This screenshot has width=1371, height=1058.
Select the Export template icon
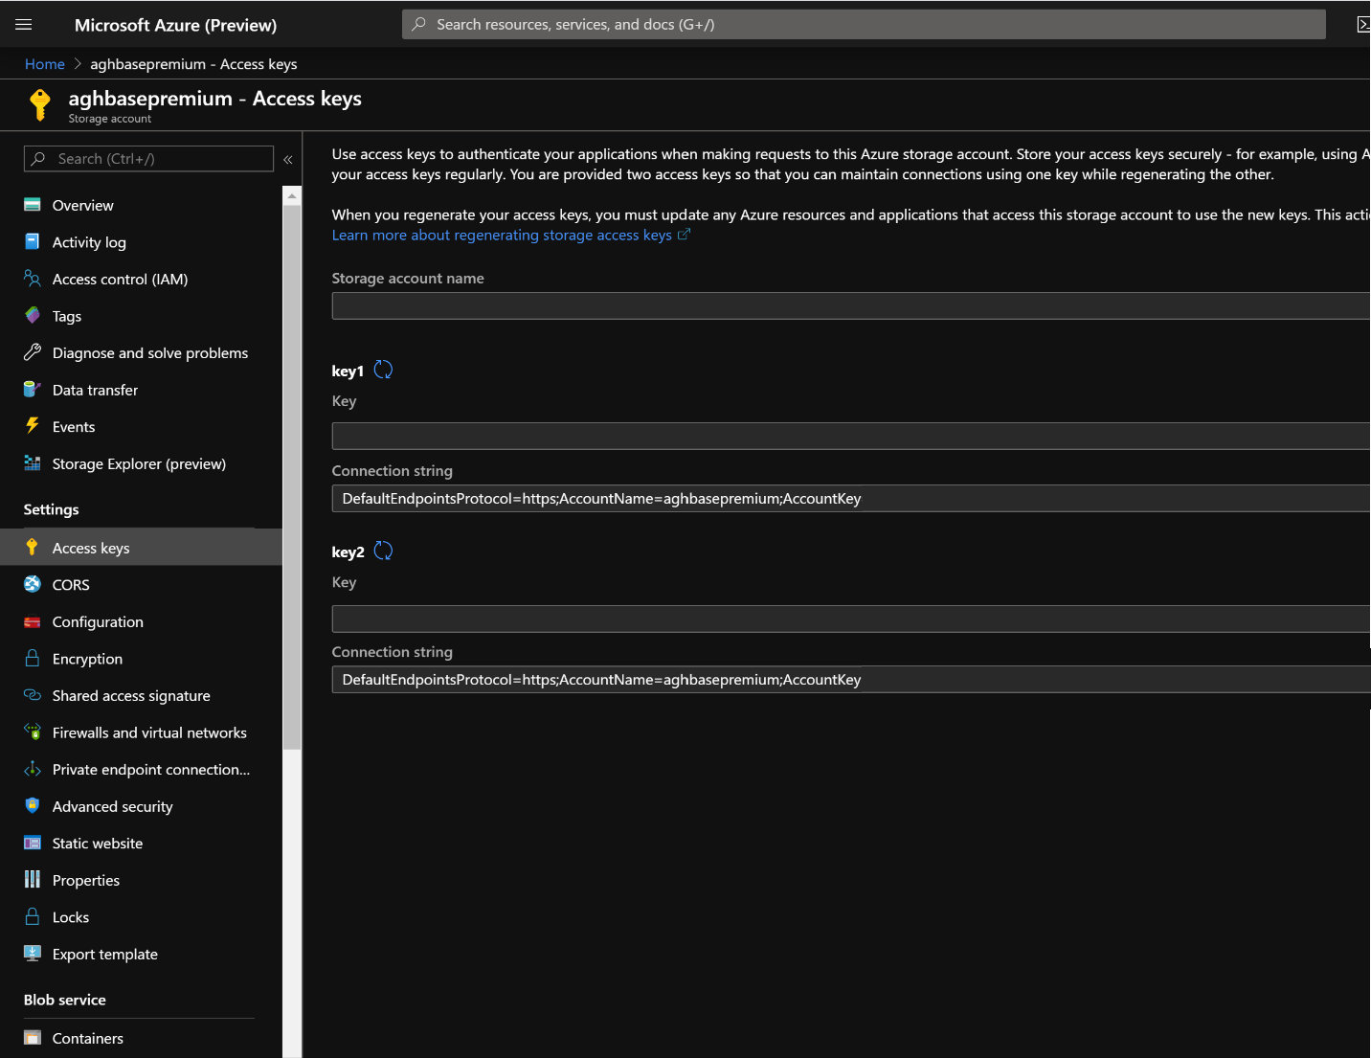[32, 954]
